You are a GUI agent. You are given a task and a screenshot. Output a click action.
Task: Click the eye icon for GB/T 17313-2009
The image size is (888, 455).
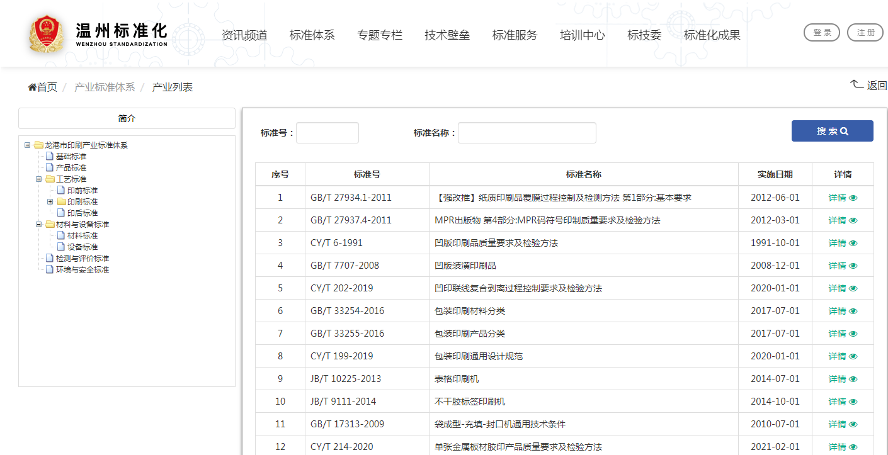[x=853, y=424]
